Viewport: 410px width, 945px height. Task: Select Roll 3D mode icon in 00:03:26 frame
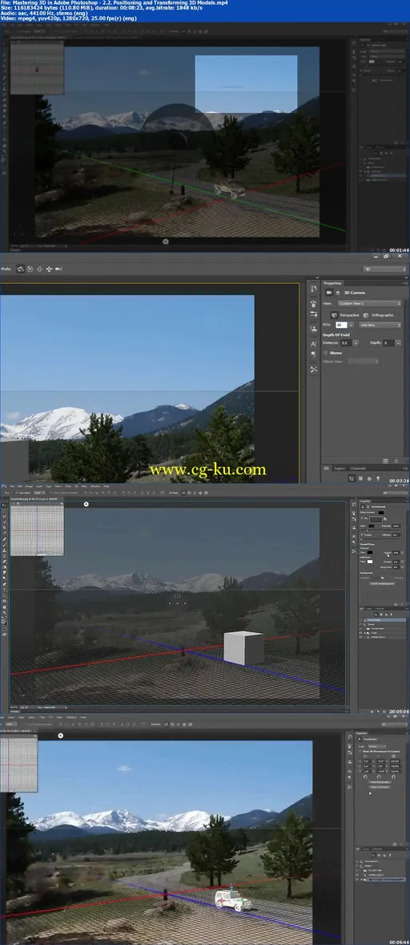(x=30, y=269)
